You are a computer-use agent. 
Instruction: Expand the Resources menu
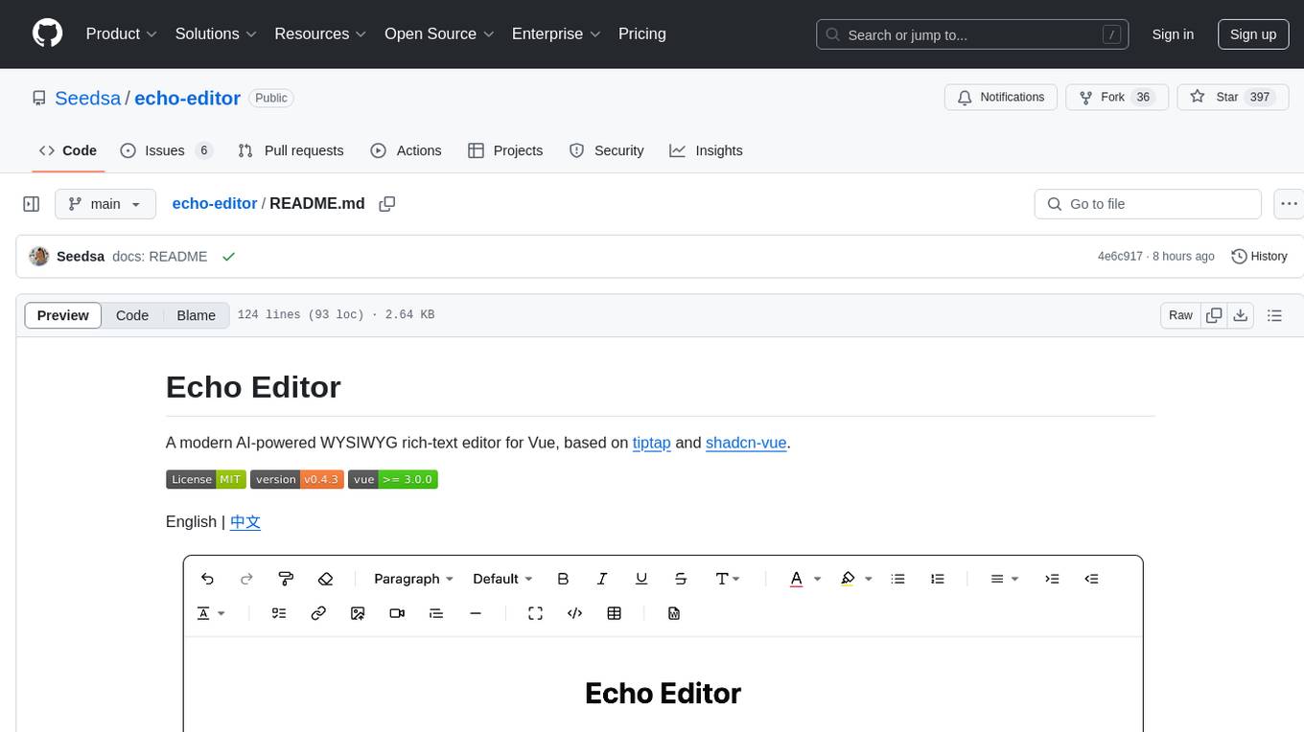tap(320, 34)
